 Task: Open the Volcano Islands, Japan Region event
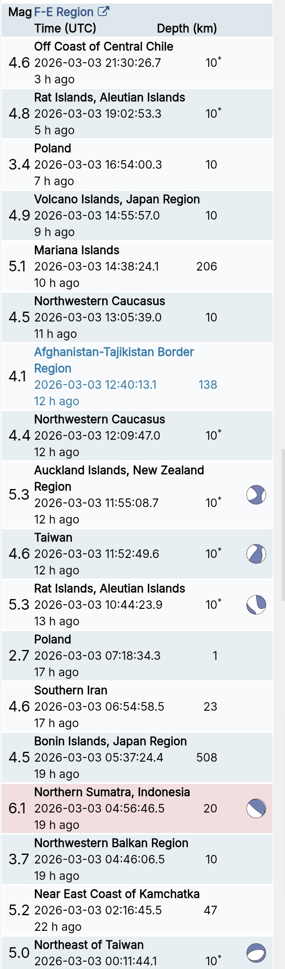(117, 200)
